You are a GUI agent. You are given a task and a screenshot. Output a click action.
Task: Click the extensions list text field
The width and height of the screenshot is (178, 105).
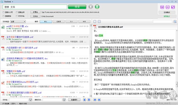[x=70, y=12]
